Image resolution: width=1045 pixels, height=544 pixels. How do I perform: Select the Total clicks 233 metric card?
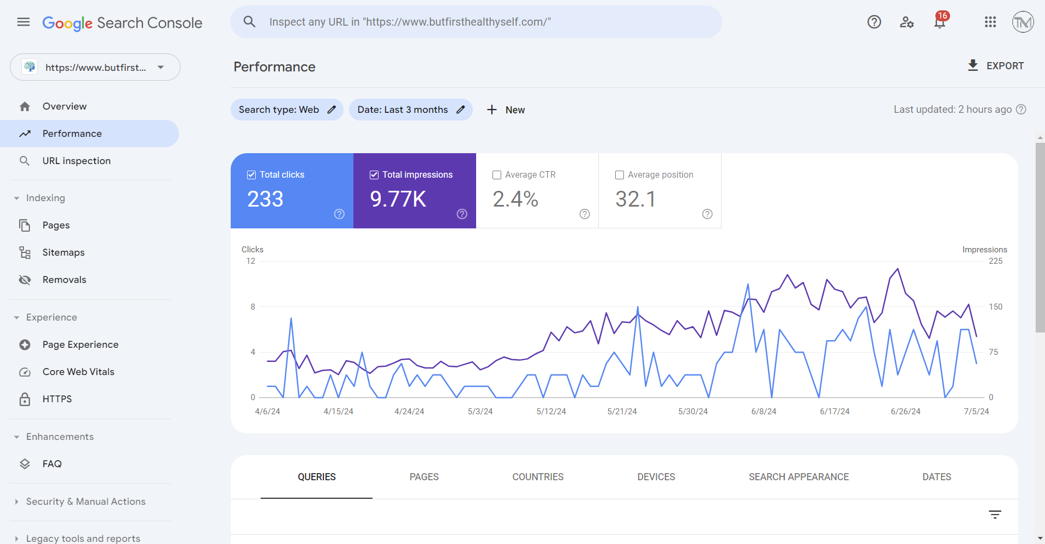(292, 191)
